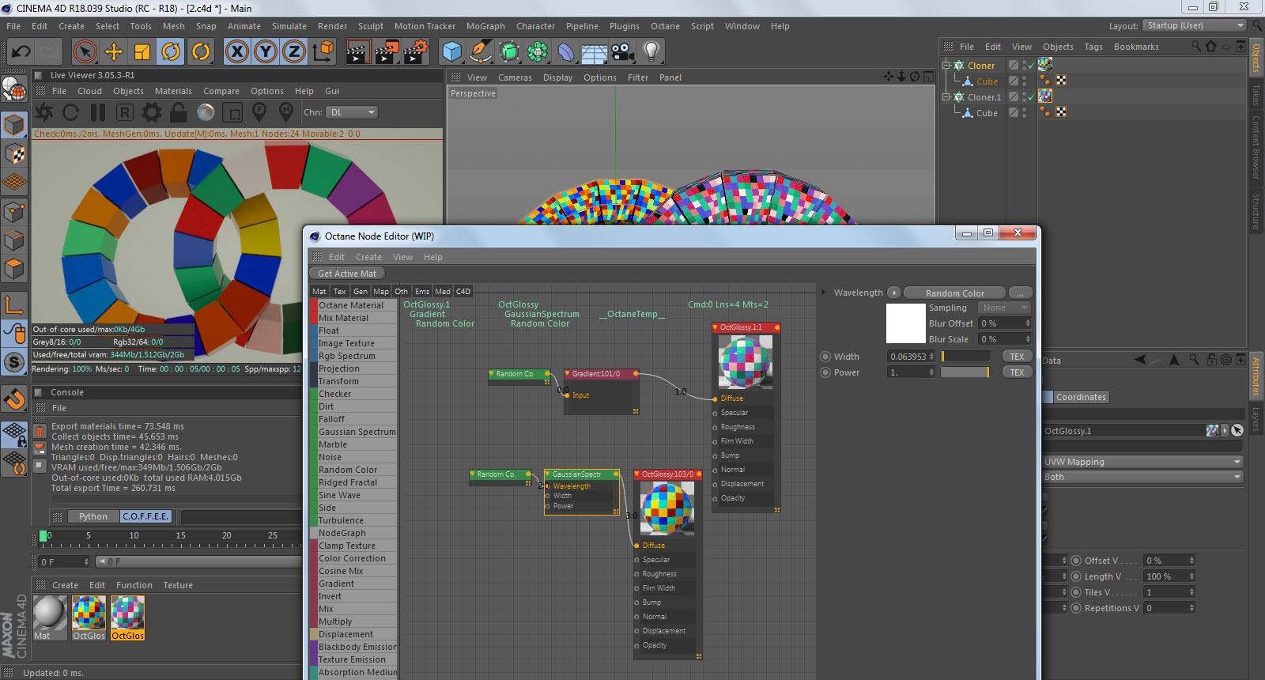The image size is (1265, 680).
Task: Click the Width radio button
Action: (x=825, y=357)
